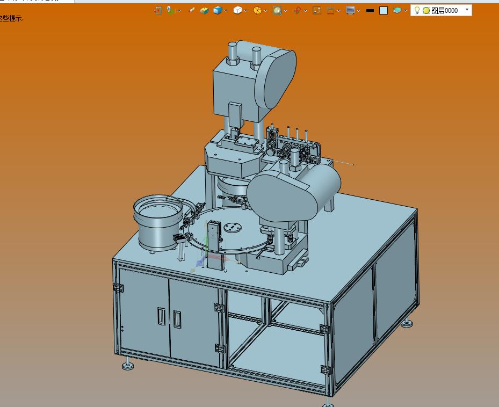
Task: Click the orange segmented circle icon
Action: click(257, 11)
